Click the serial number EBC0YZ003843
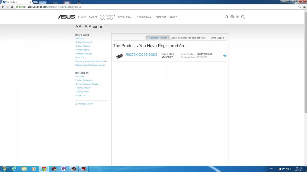The image size is (307, 172). pyautogui.click(x=204, y=54)
